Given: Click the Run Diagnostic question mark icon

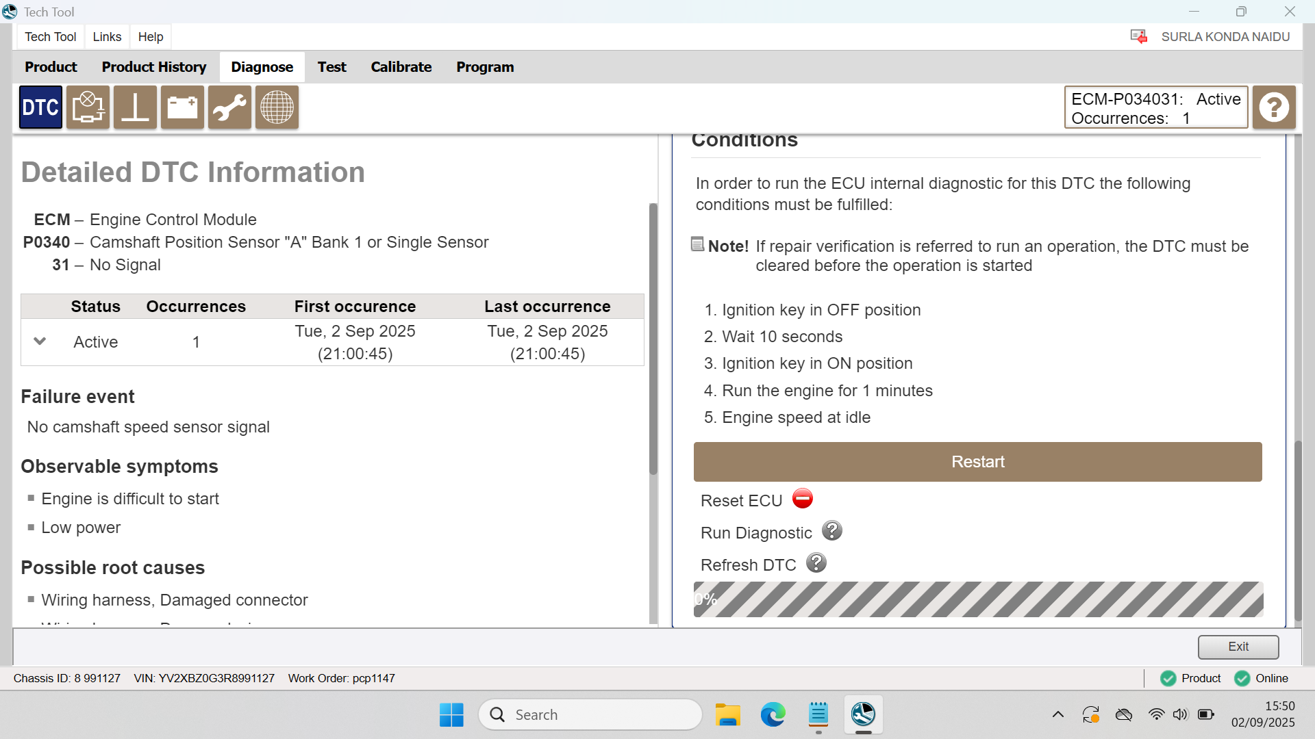Looking at the screenshot, I should [x=832, y=531].
